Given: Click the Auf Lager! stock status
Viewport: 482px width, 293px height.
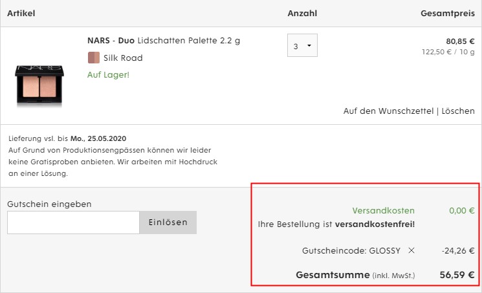Looking at the screenshot, I should (108, 75).
